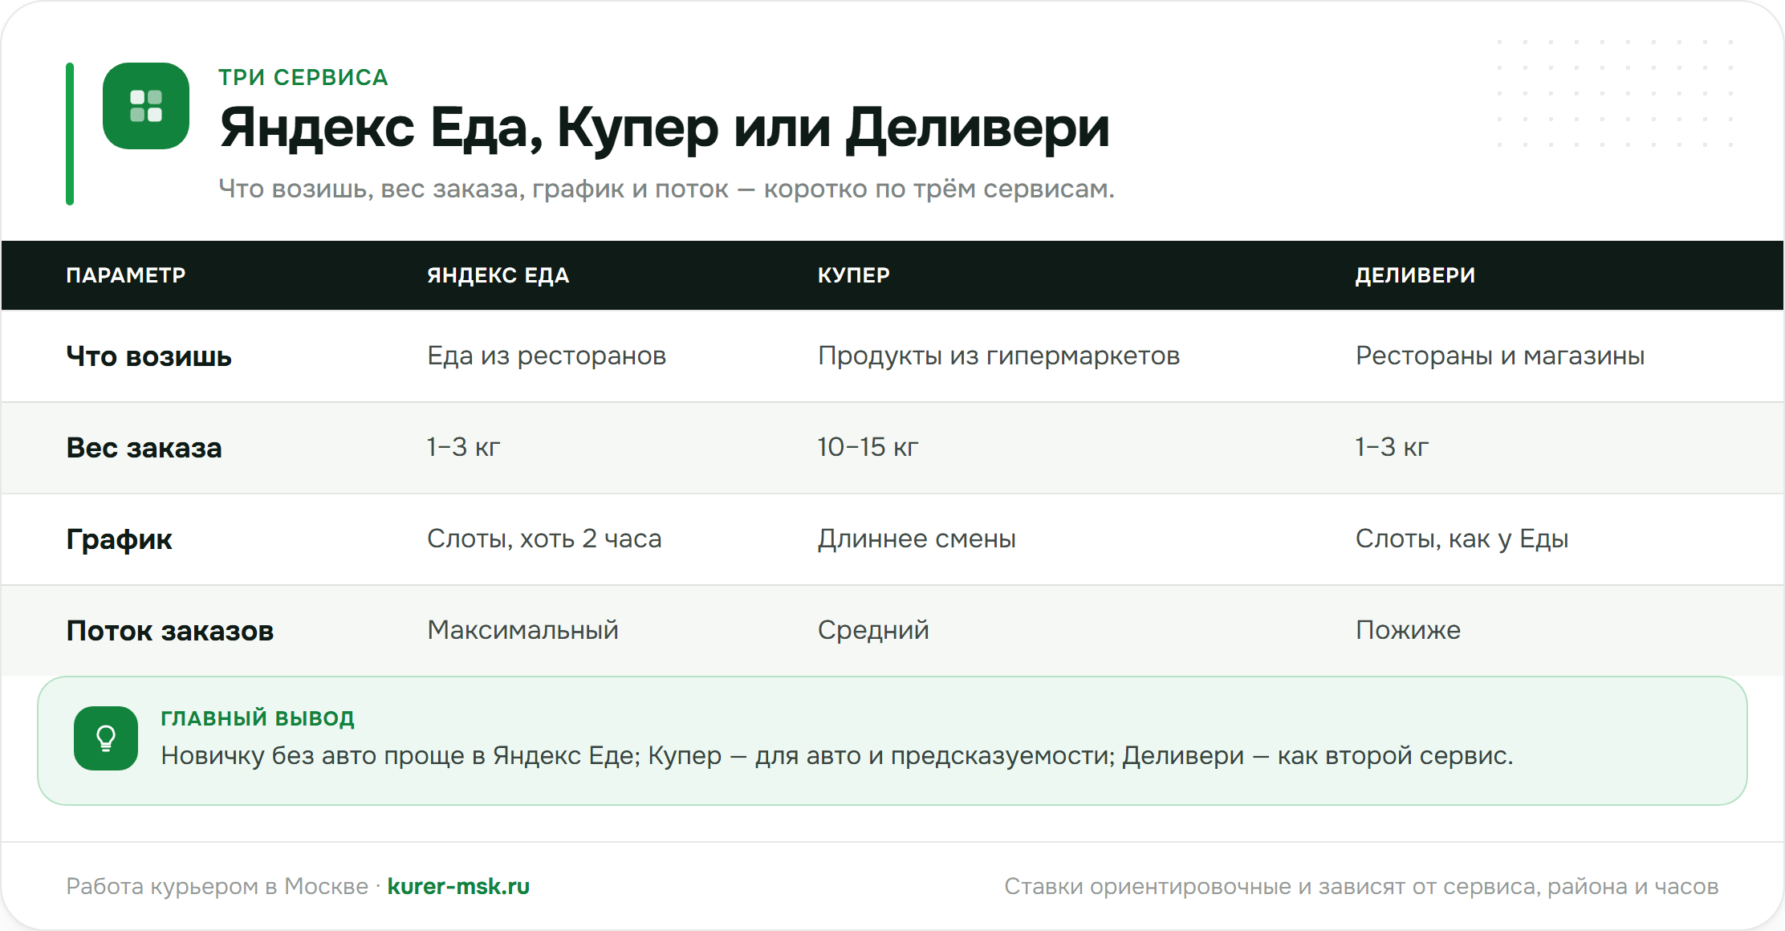
Task: Select the ДЕЛИВЕРИ column header
Action: coord(1415,275)
